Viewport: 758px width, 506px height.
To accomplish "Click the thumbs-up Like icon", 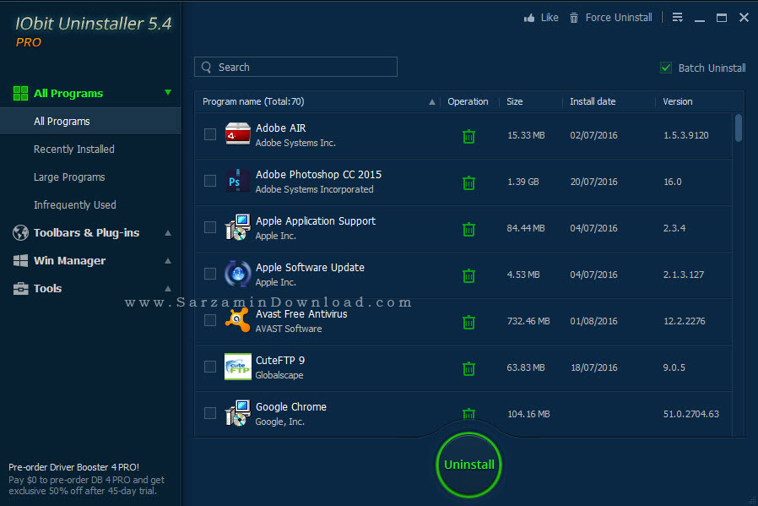I will pos(529,18).
